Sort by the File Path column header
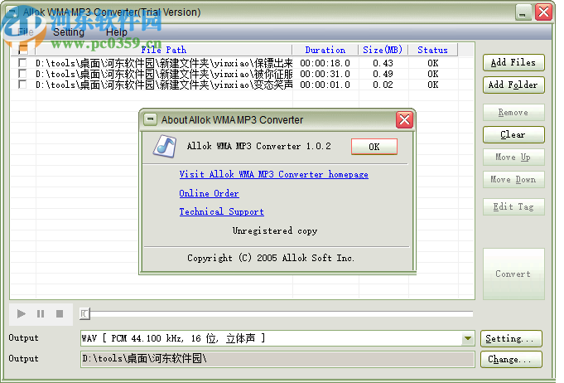Image resolution: width=564 pixels, height=383 pixels. [x=164, y=50]
